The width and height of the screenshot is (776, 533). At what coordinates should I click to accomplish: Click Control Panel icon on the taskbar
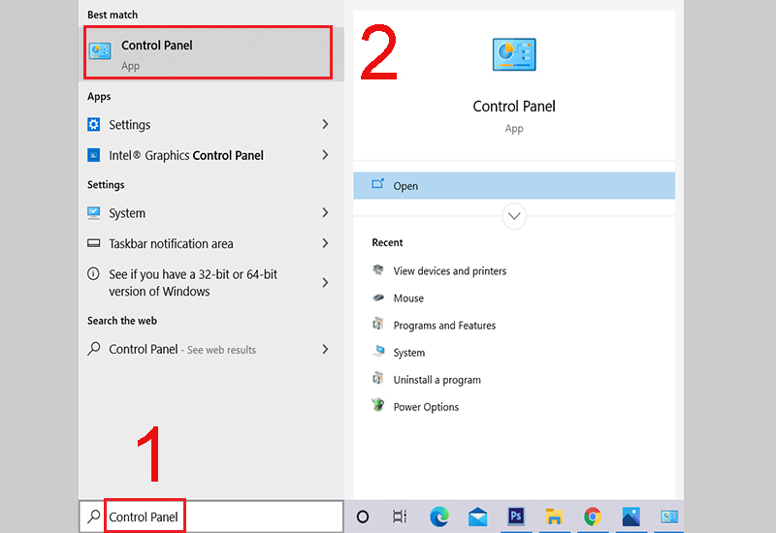click(669, 517)
